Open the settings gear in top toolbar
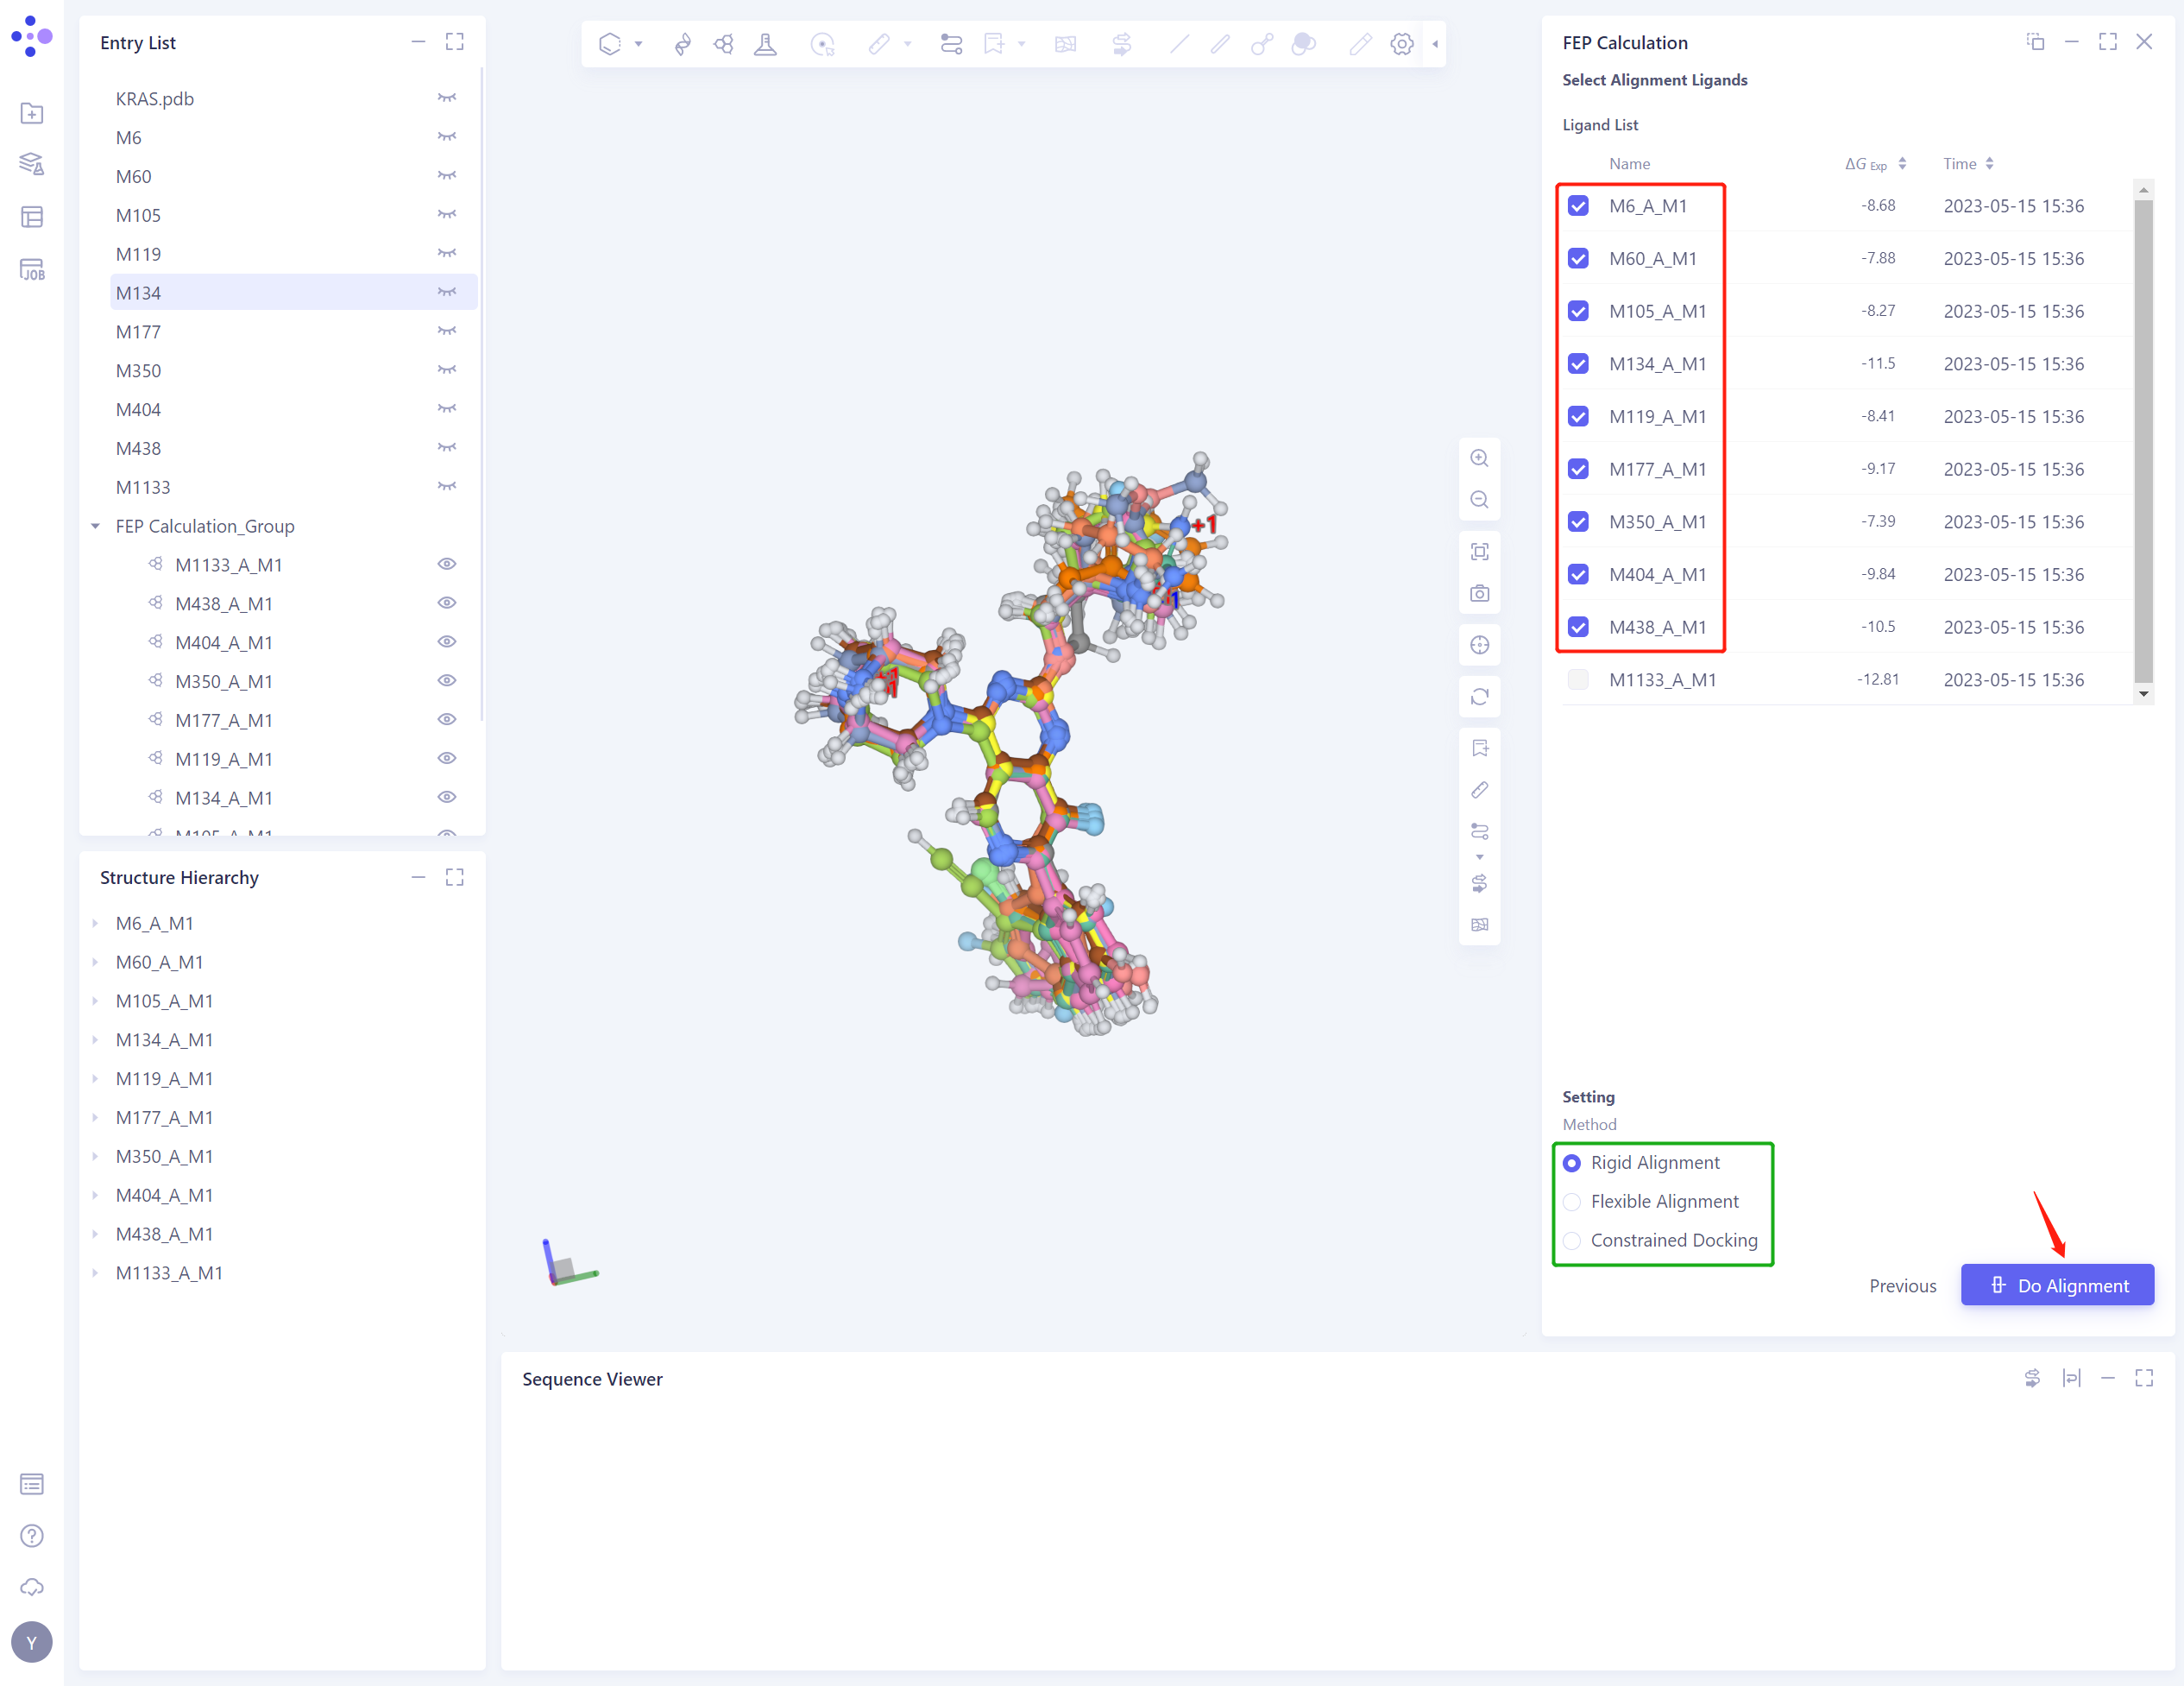 pos(1402,44)
